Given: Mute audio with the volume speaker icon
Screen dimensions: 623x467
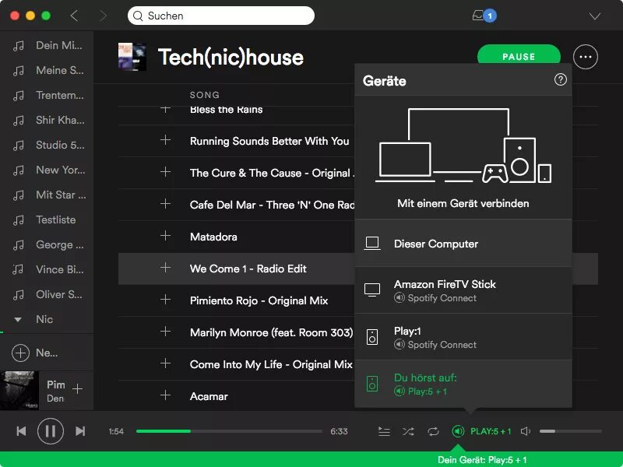Looking at the screenshot, I should (x=526, y=430).
